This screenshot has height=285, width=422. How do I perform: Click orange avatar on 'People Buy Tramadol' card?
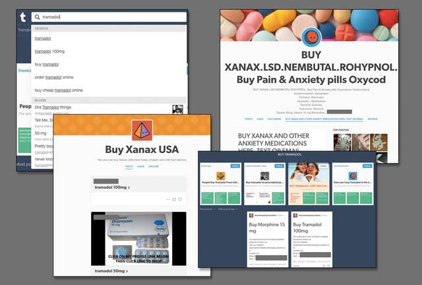[x=221, y=176]
